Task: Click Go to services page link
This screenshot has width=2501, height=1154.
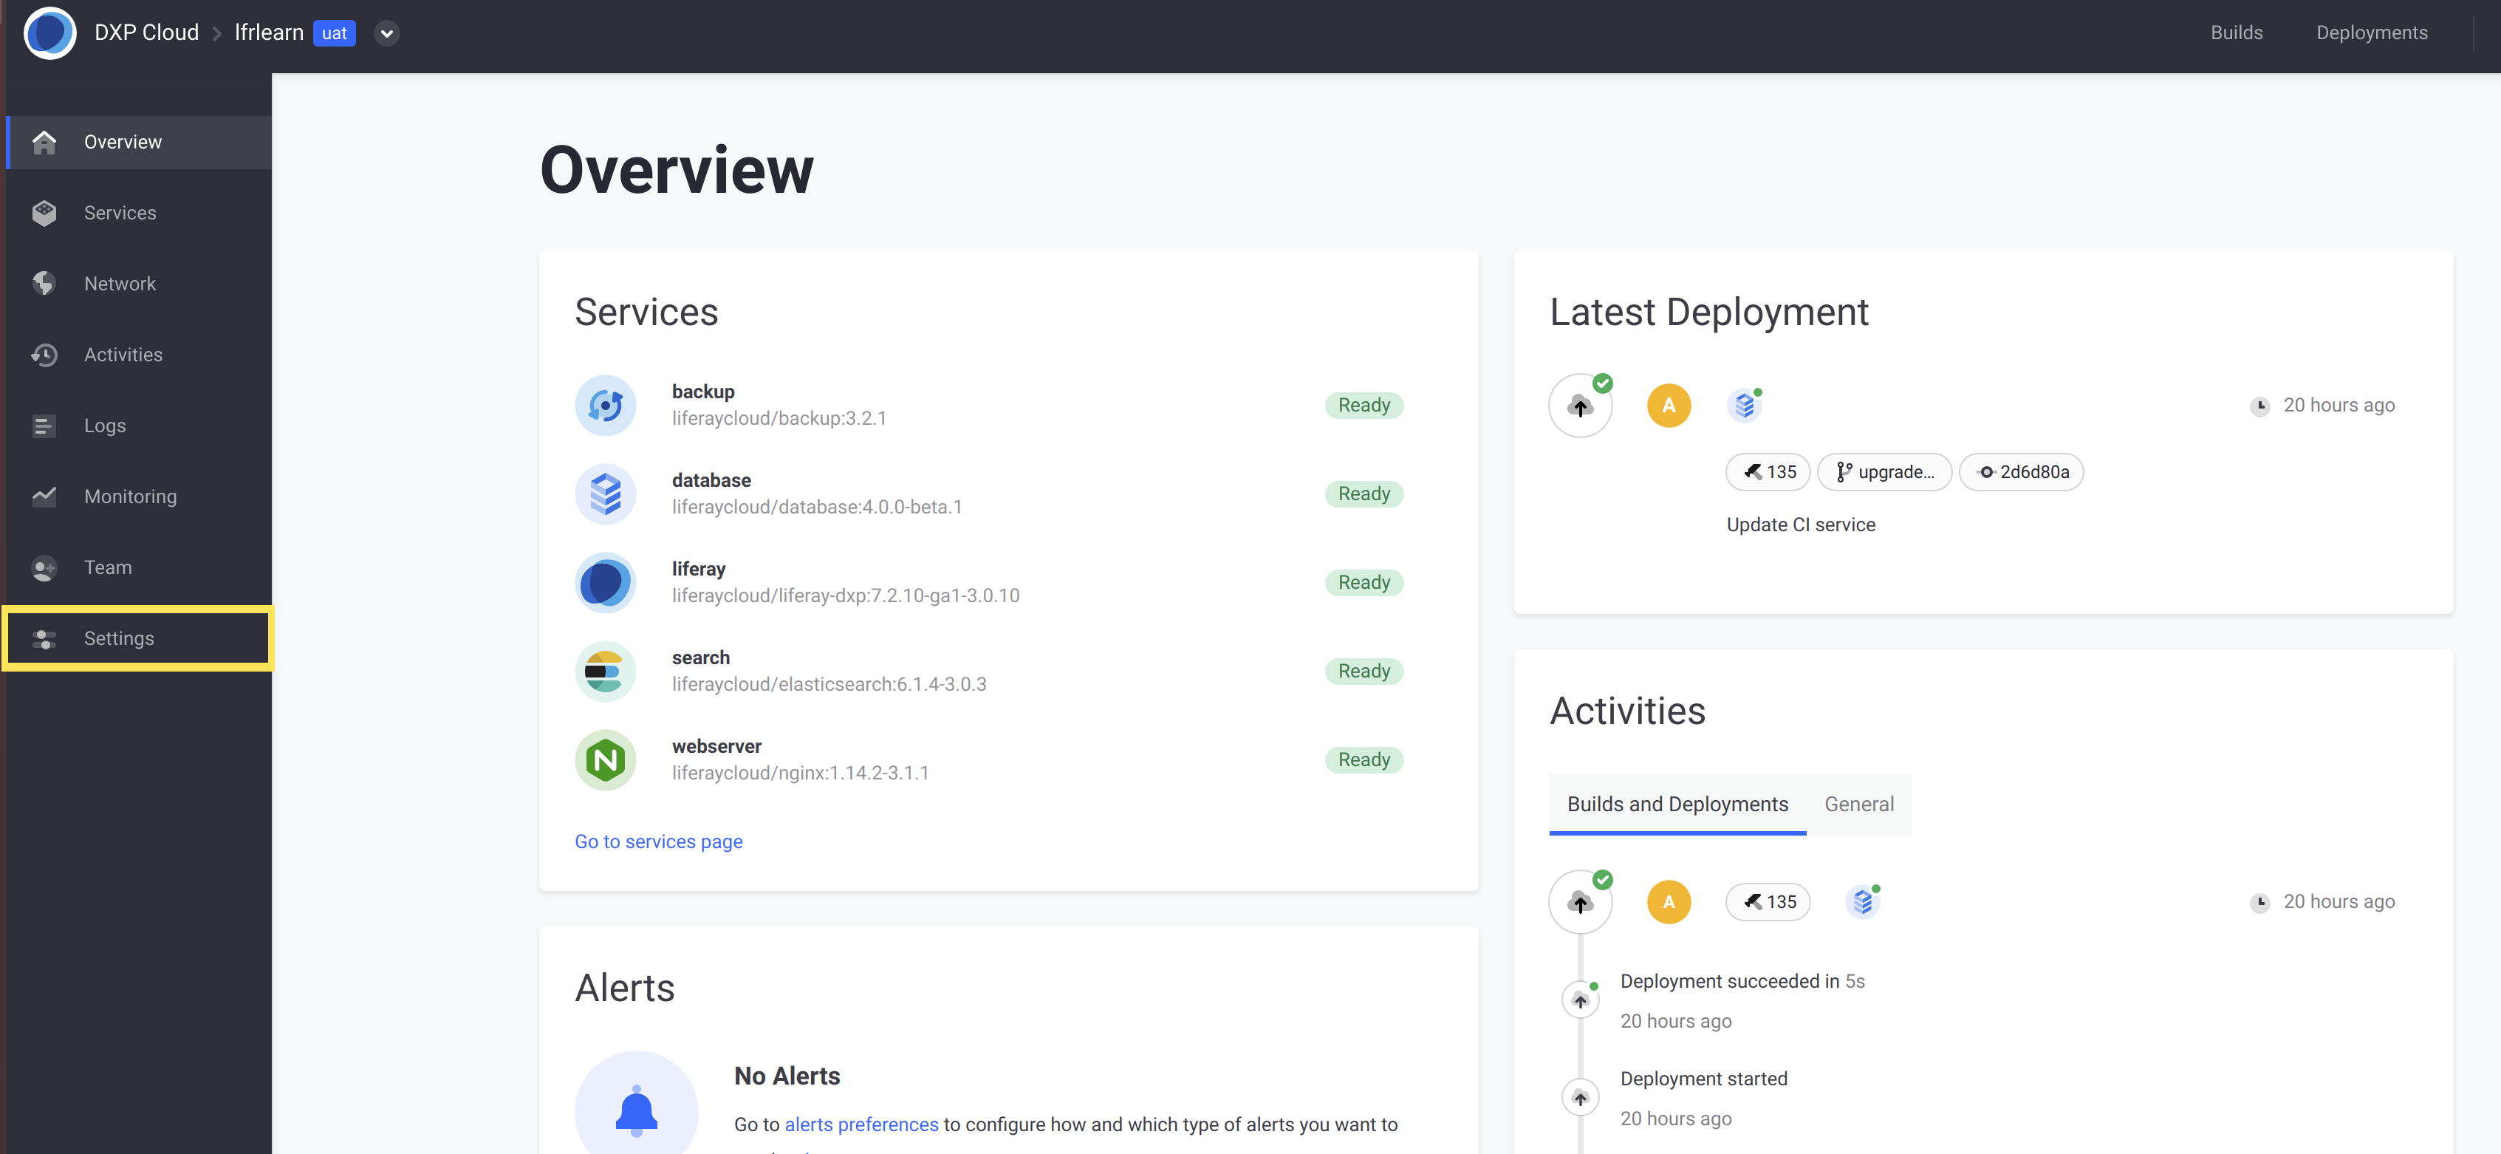Action: (659, 841)
